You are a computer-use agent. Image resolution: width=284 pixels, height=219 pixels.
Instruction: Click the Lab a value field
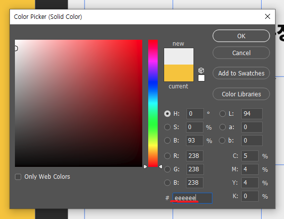point(252,127)
